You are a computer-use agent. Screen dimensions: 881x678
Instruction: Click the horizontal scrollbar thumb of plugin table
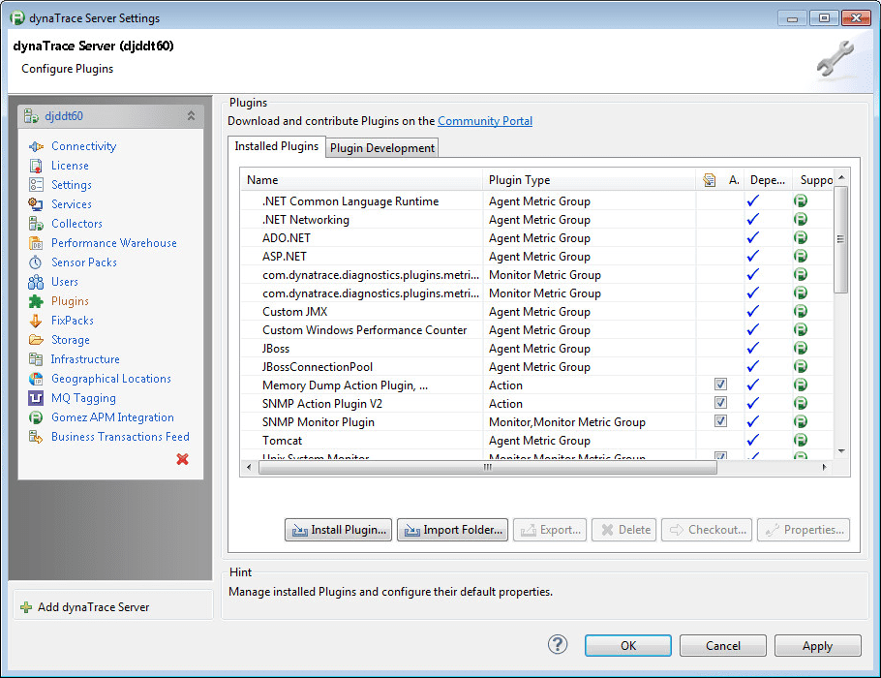click(488, 467)
